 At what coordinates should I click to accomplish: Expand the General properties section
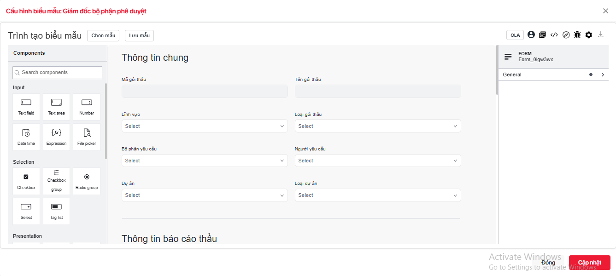[553, 75]
